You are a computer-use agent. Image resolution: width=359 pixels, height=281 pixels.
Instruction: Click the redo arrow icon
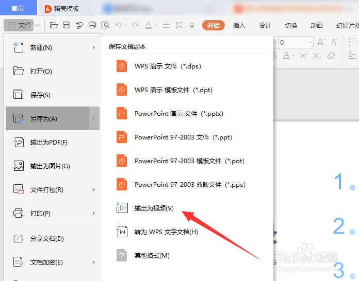[135, 25]
